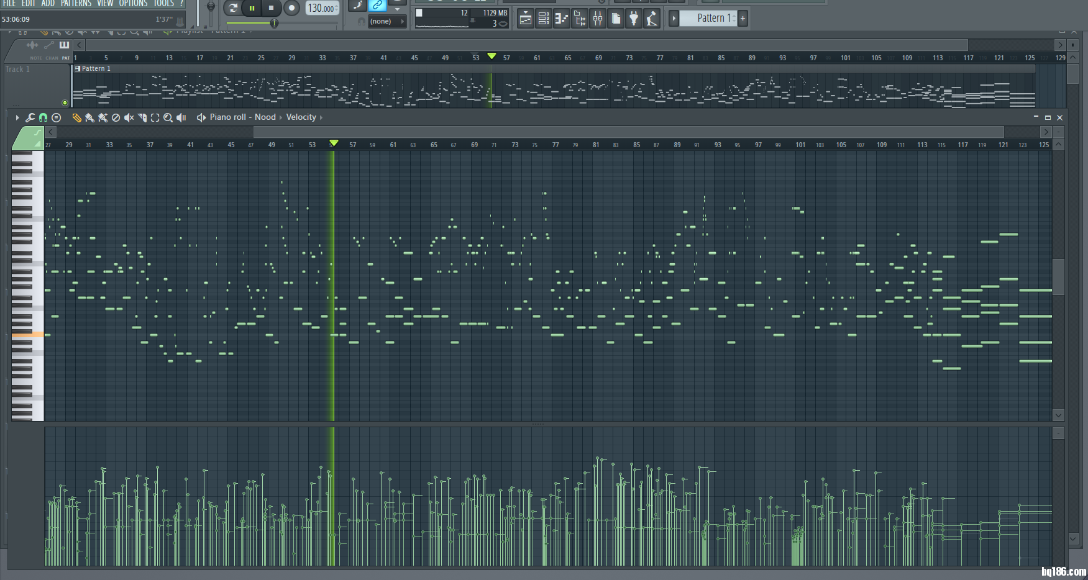Open the PATTERNS menu
Viewport: 1088px width, 580px height.
coord(76,4)
